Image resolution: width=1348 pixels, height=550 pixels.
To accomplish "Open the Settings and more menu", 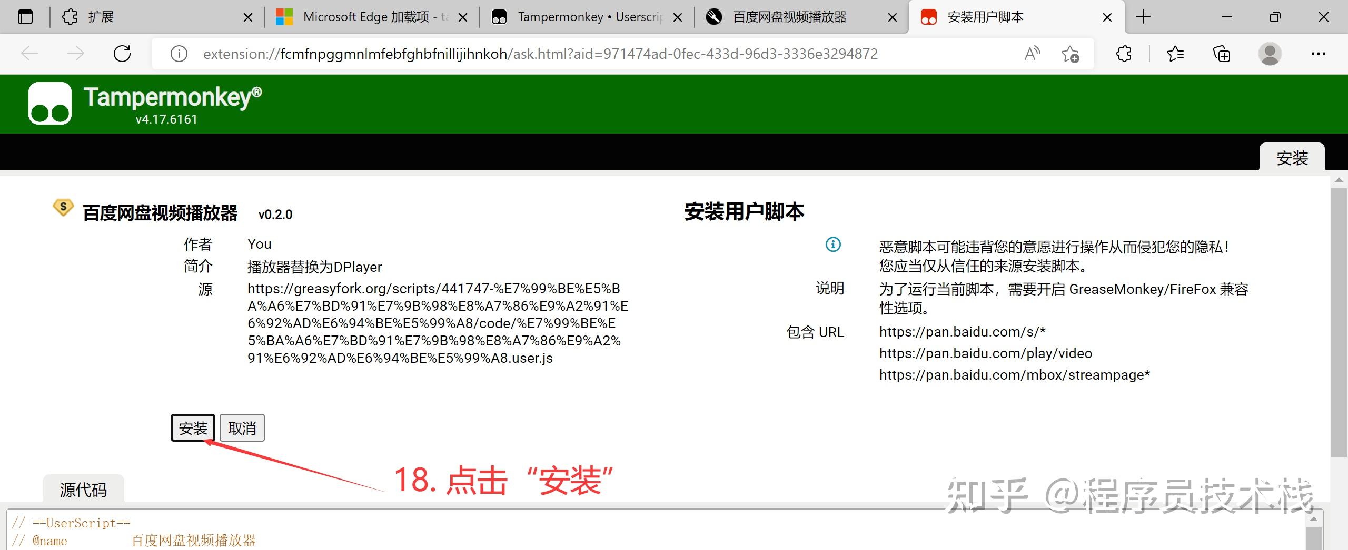I will pos(1318,54).
